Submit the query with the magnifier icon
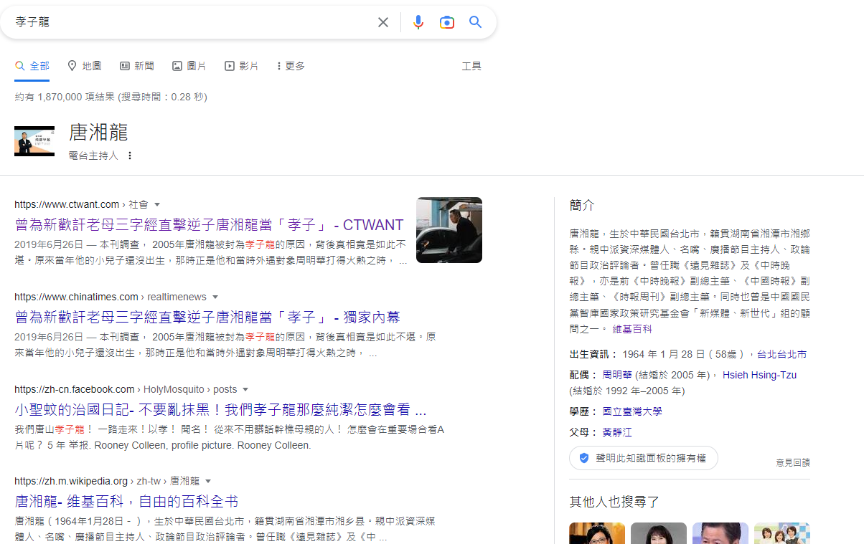This screenshot has height=544, width=864. 475,22
